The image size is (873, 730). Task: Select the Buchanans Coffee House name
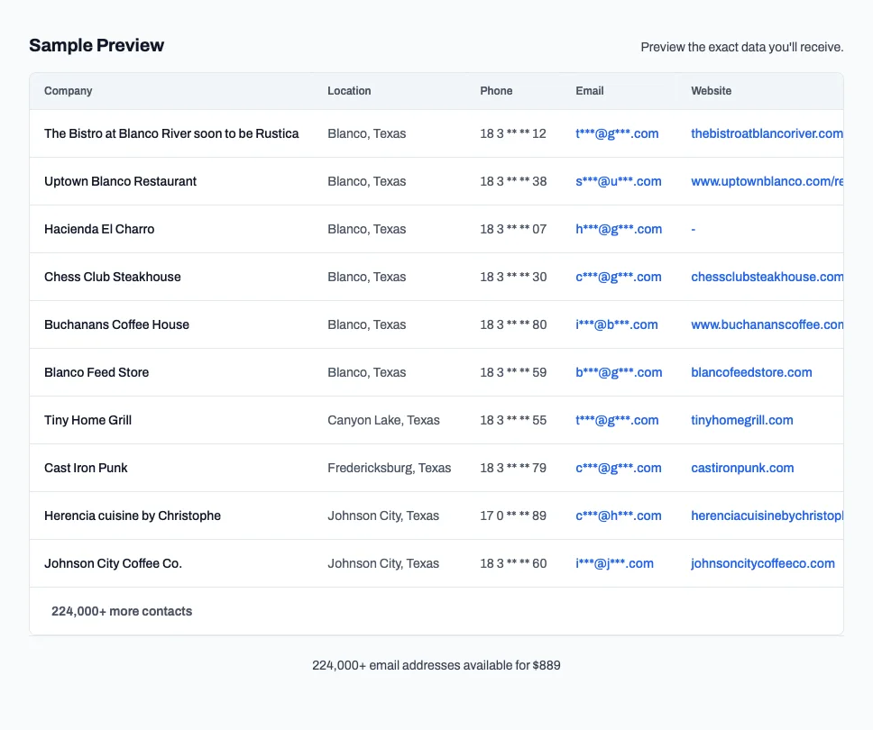[117, 325]
